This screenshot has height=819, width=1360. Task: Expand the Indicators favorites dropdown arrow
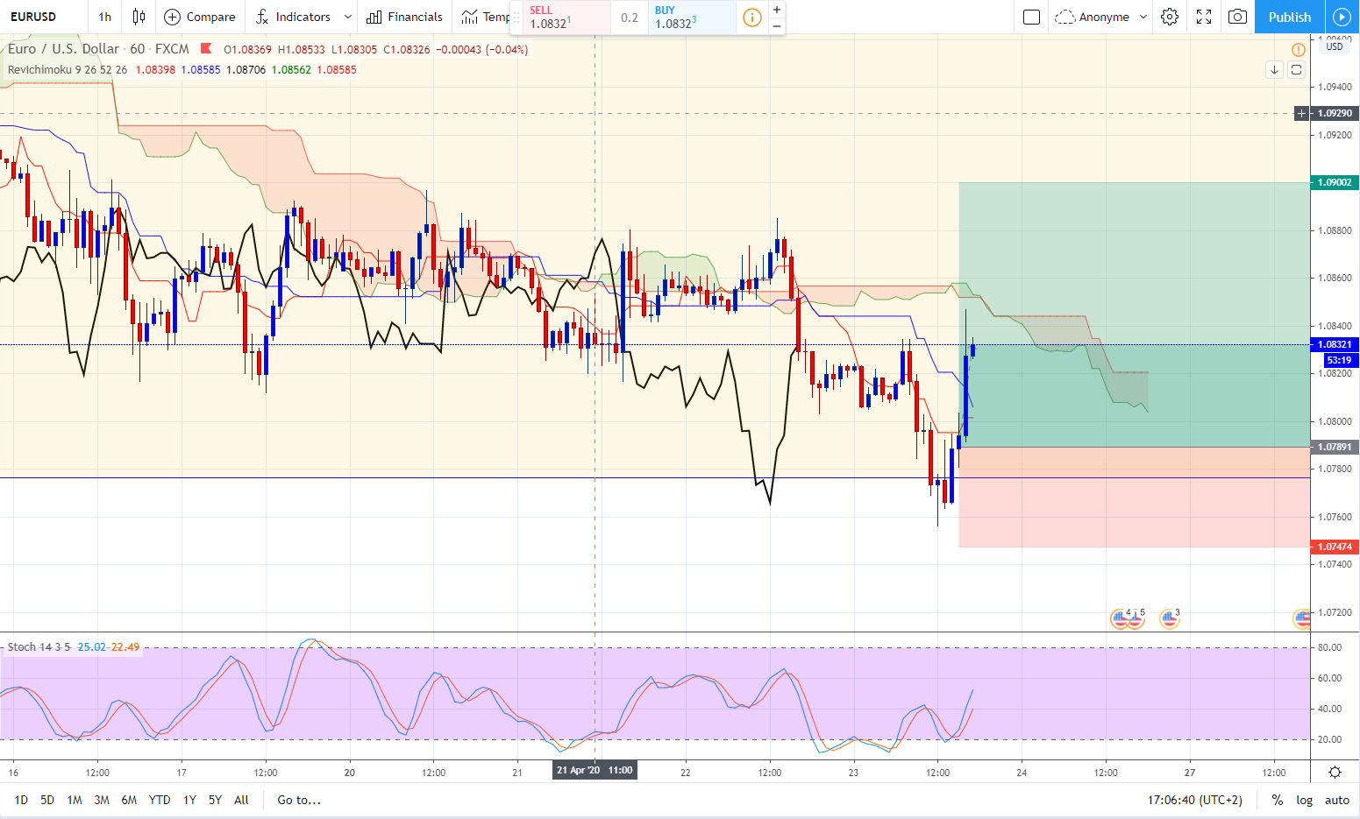click(x=347, y=17)
